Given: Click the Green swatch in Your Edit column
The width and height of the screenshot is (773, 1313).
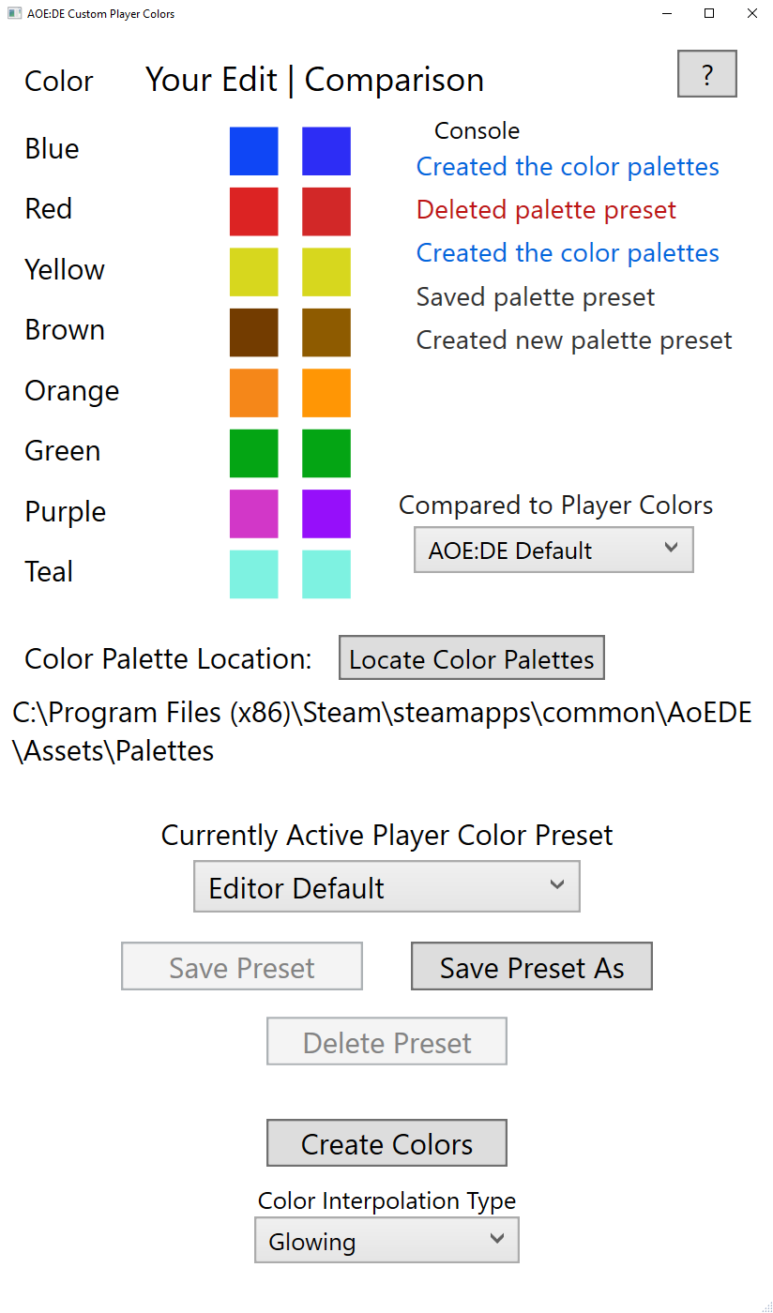Looking at the screenshot, I should pos(253,454).
